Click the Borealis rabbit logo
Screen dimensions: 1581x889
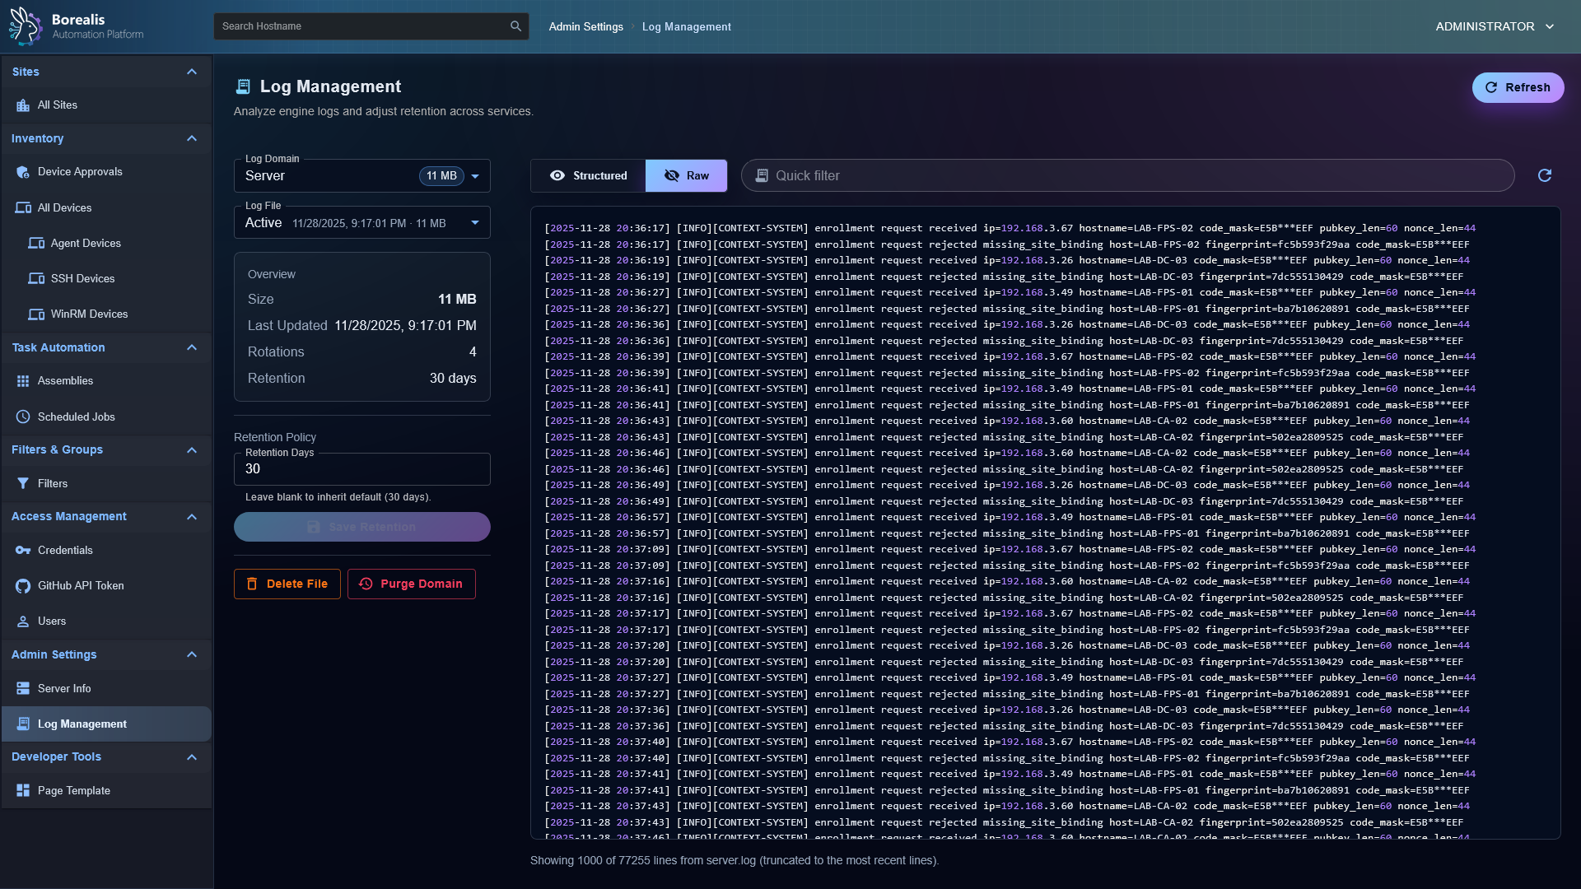[25, 26]
